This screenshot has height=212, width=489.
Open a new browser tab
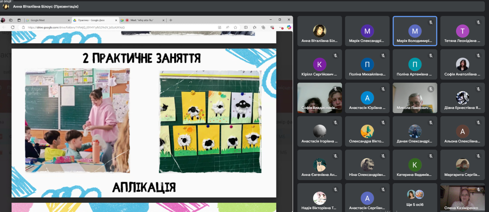171,20
